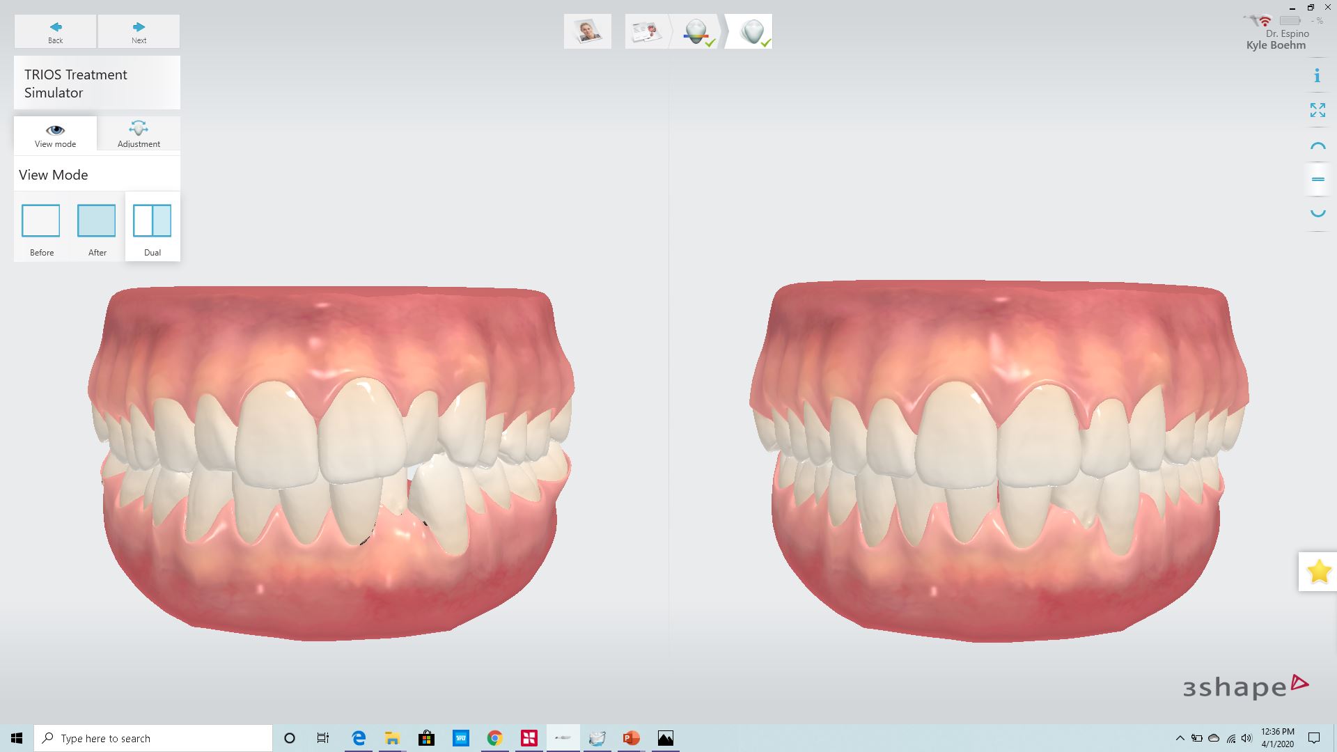Image resolution: width=1337 pixels, height=752 pixels.
Task: Select the fullscreen expand icon
Action: pos(1318,109)
